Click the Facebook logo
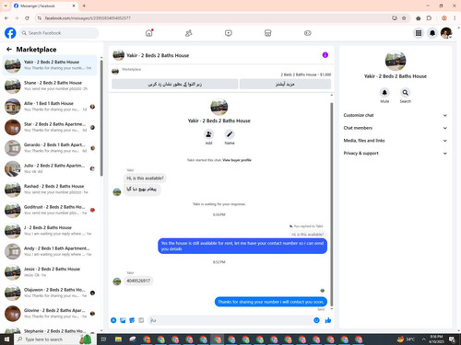Viewport: 461px width, 345px height. 10,33
